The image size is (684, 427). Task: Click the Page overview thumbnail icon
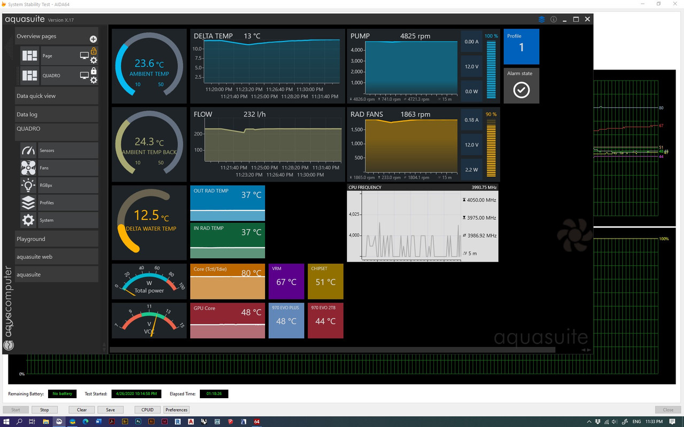pyautogui.click(x=30, y=56)
